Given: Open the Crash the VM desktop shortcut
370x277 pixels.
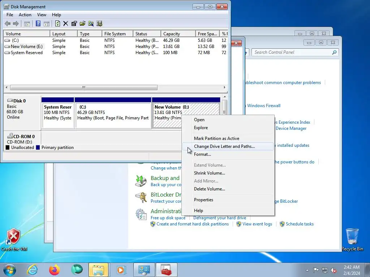Looking at the screenshot, I should [x=14, y=239].
